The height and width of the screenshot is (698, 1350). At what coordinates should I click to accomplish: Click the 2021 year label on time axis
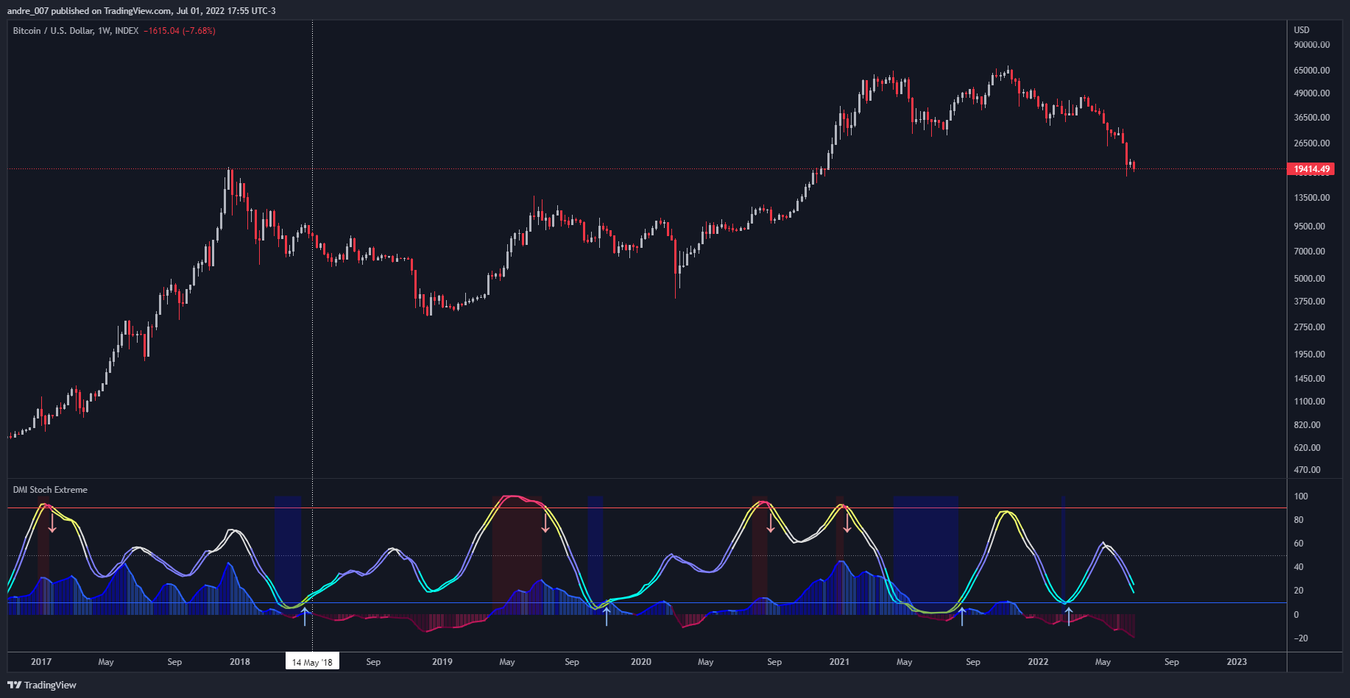tap(839, 662)
